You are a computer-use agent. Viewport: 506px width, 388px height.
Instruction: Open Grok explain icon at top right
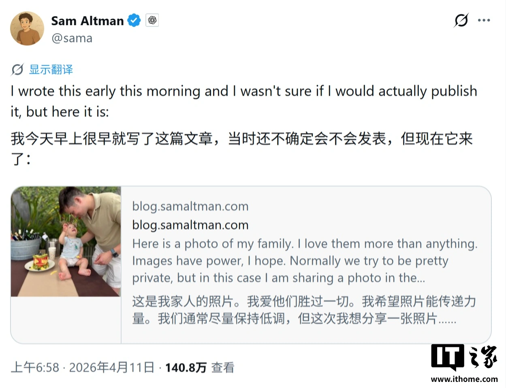(461, 20)
